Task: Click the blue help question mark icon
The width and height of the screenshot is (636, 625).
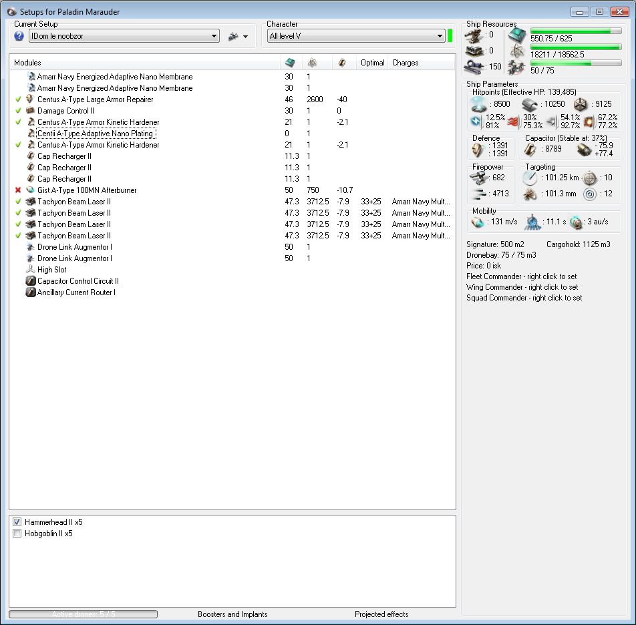Action: click(x=19, y=36)
